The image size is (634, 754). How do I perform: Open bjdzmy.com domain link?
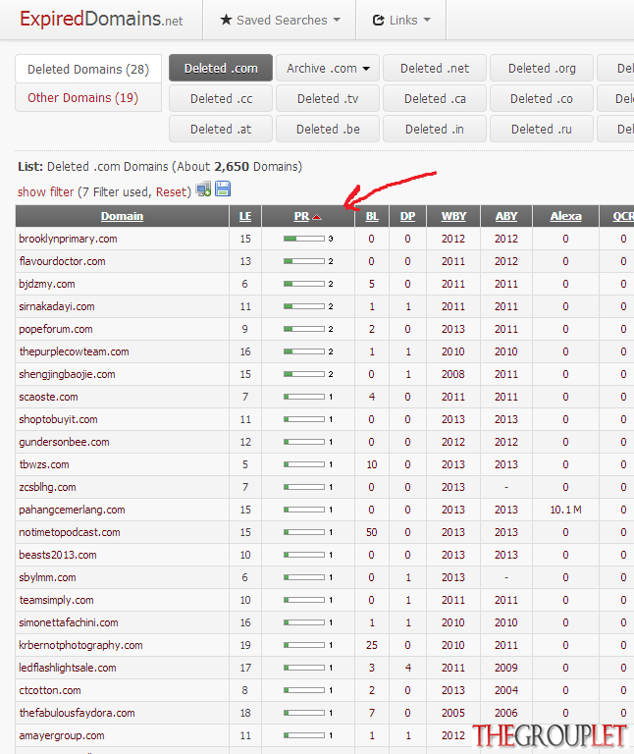point(47,284)
